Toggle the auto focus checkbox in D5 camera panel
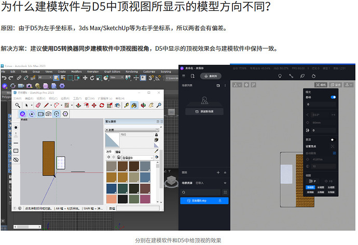The height and width of the screenshot is (245, 358). pyautogui.click(x=334, y=153)
